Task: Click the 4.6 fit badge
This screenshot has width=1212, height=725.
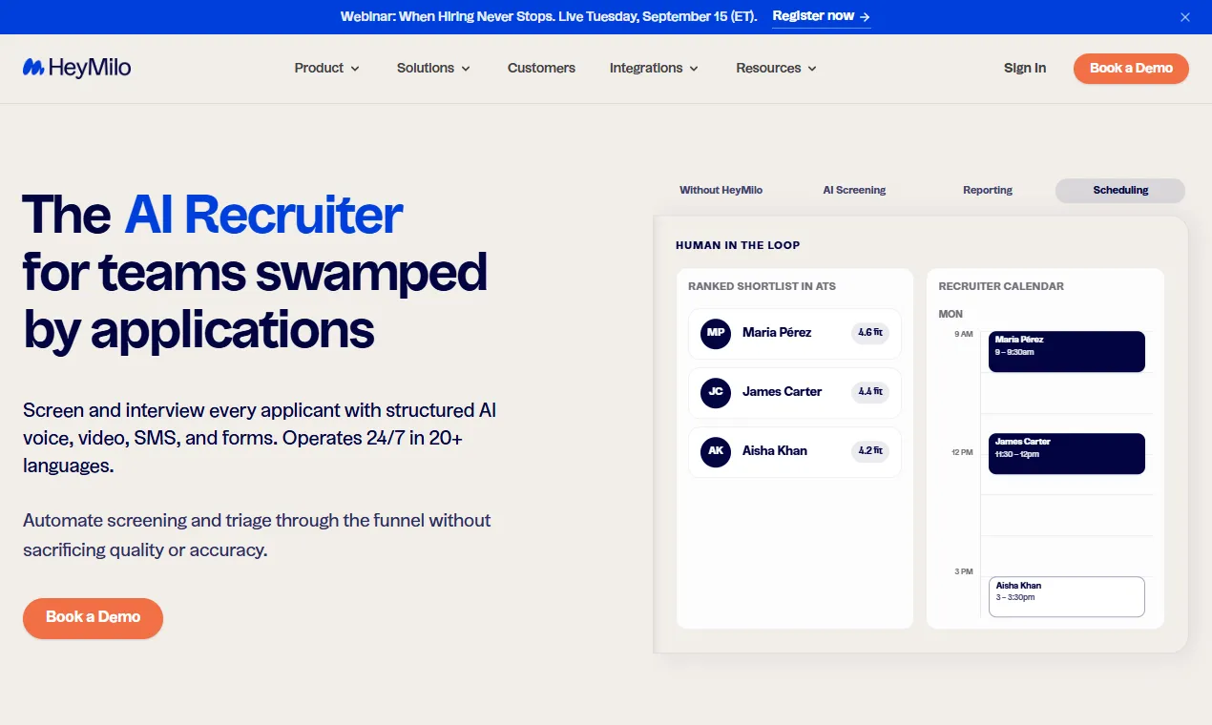Action: pos(870,333)
